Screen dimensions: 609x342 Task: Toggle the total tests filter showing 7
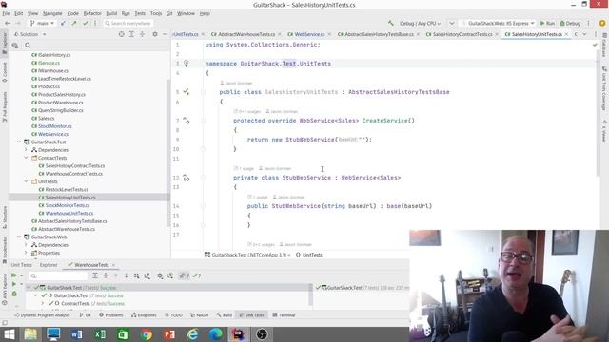184,275
